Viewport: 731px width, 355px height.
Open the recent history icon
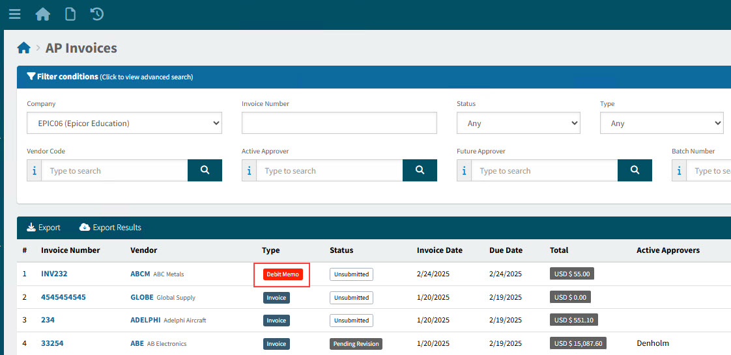96,14
